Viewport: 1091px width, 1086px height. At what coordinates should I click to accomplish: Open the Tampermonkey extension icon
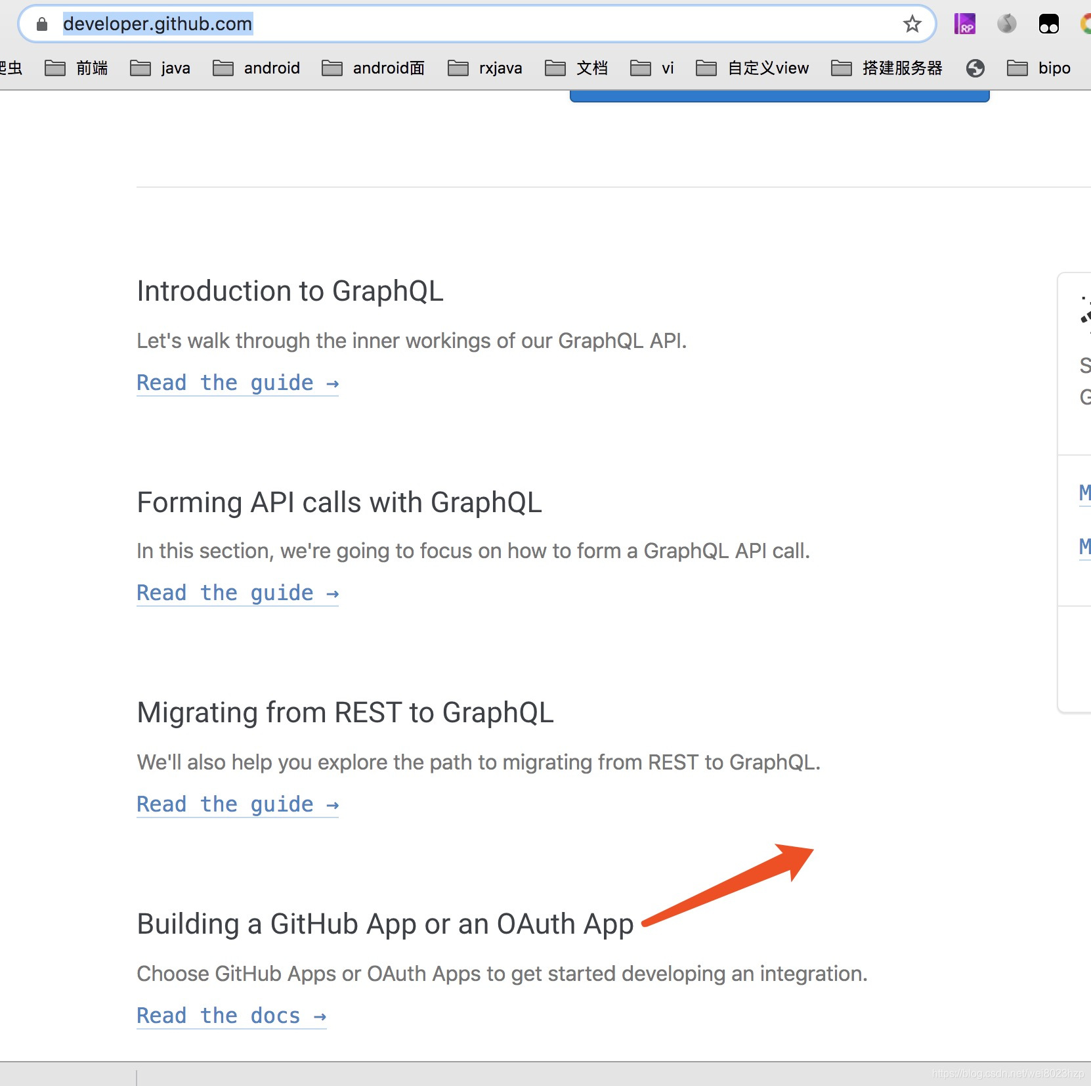pos(1048,24)
